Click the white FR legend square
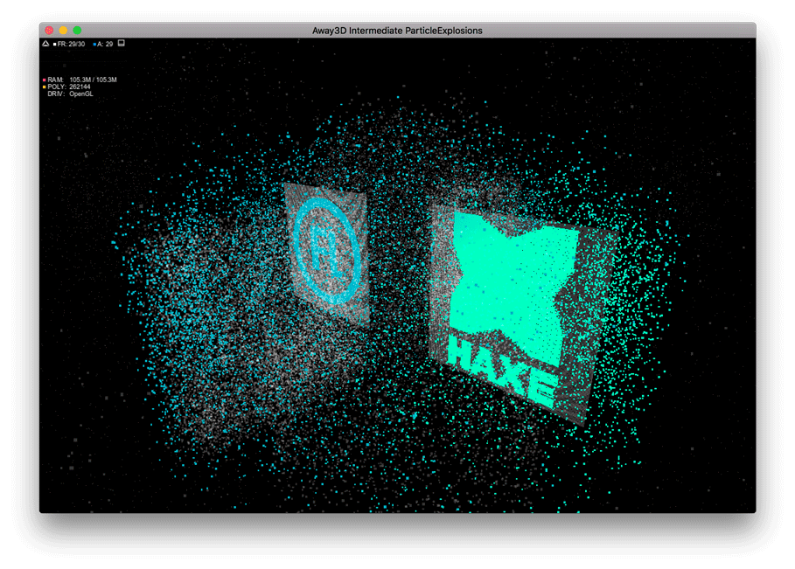This screenshot has width=795, height=569. [x=55, y=45]
